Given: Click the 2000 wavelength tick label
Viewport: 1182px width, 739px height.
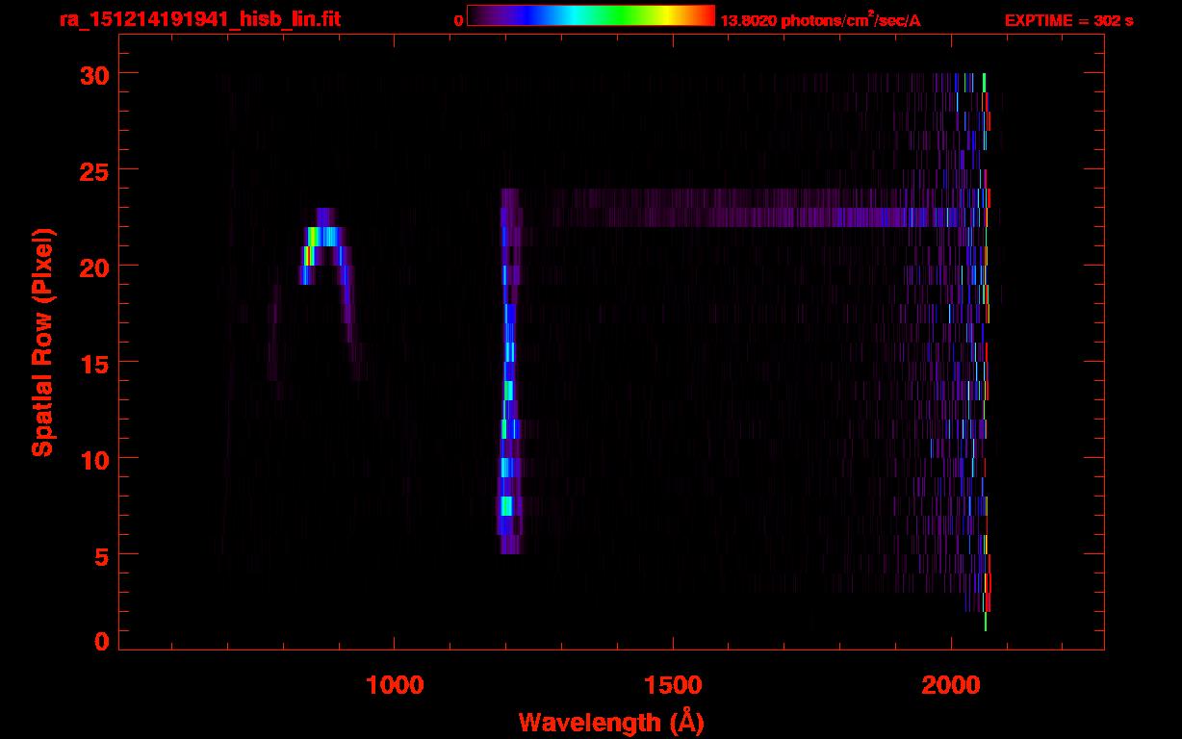Looking at the screenshot, I should click(950, 685).
